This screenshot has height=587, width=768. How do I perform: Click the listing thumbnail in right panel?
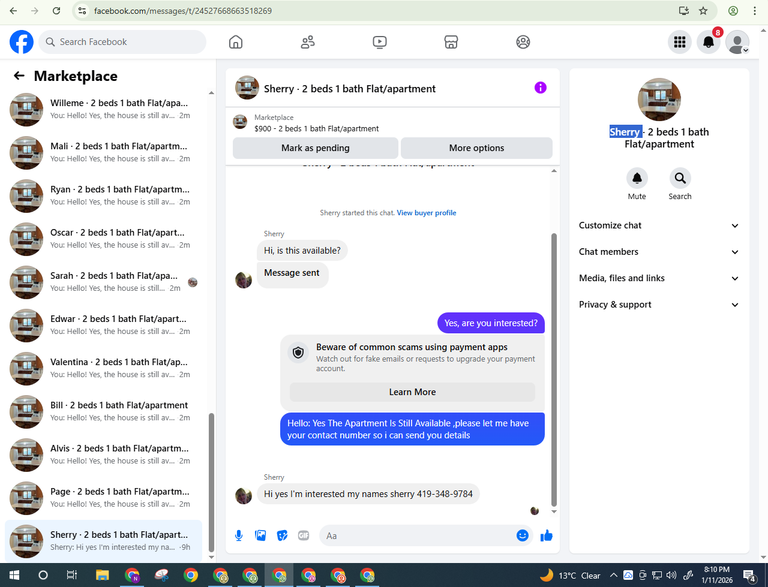click(659, 100)
